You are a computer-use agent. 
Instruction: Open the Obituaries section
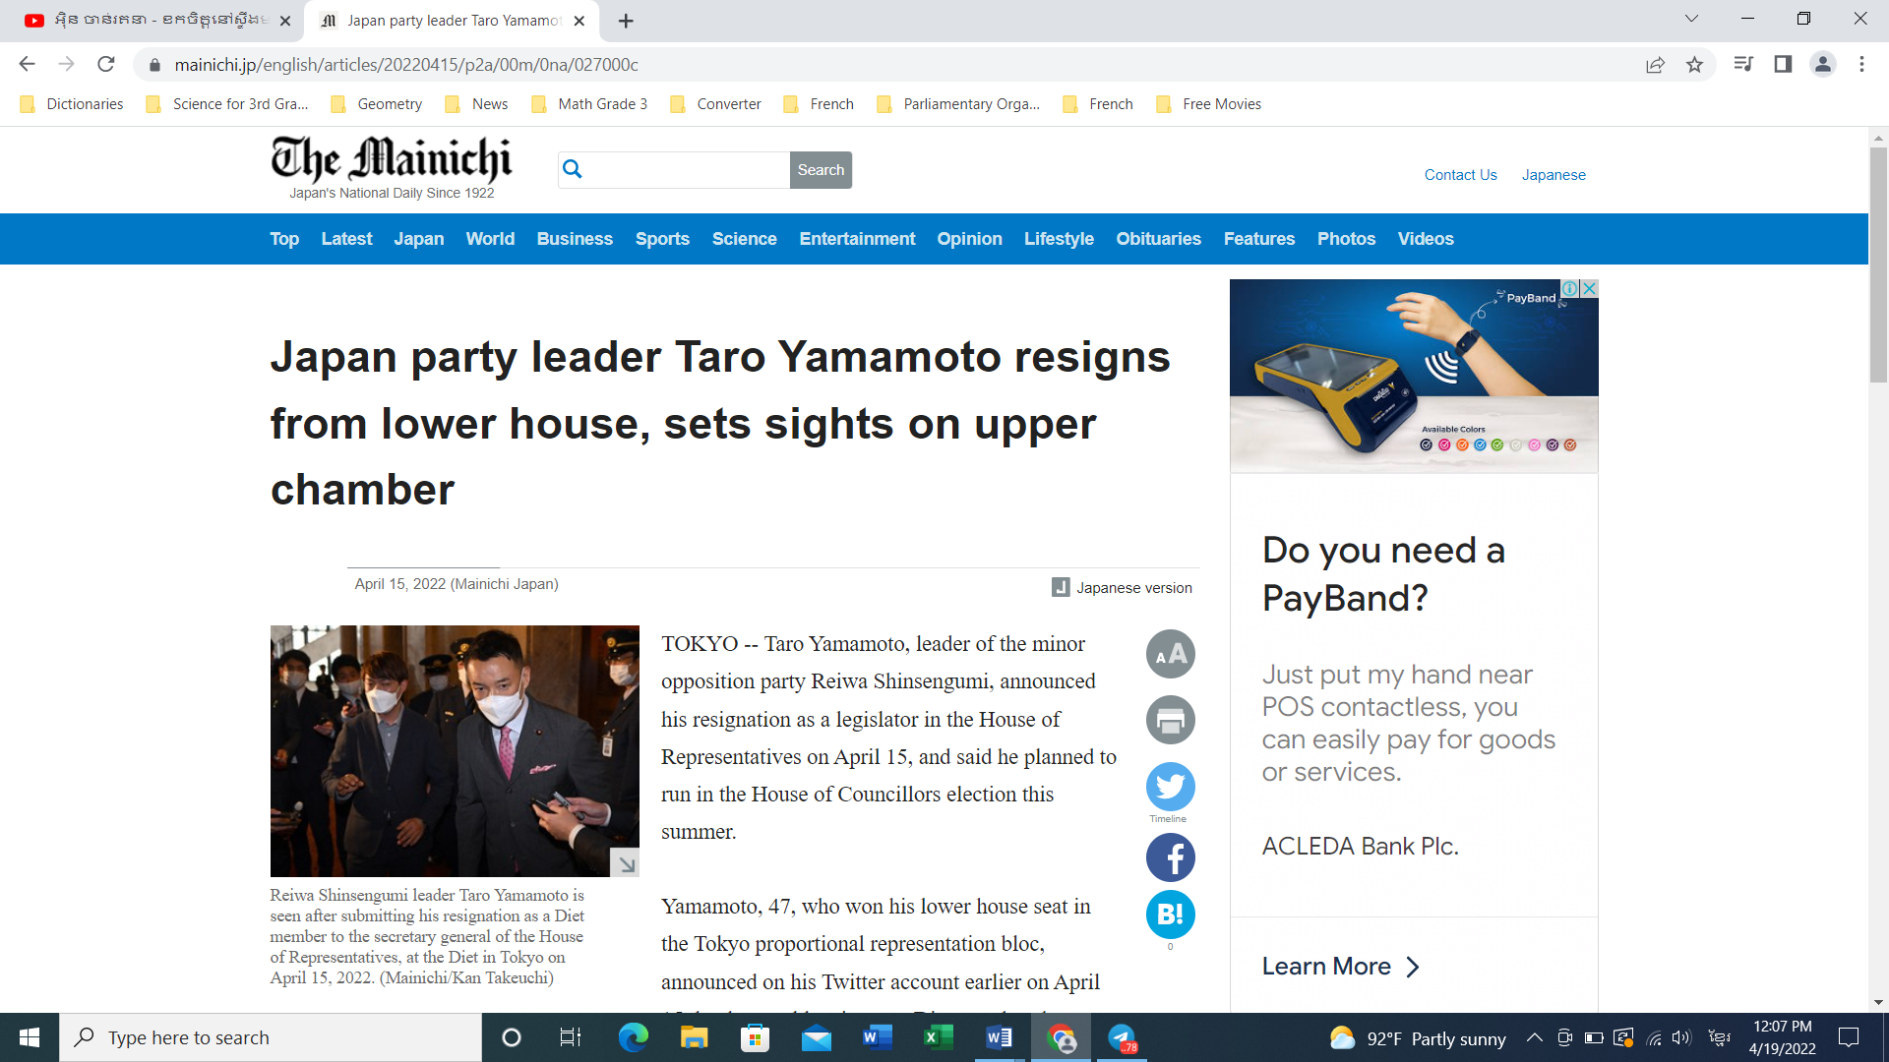1158,239
